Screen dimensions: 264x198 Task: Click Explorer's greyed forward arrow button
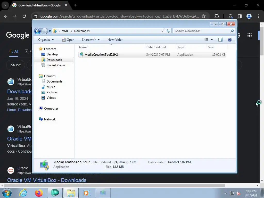45,31
